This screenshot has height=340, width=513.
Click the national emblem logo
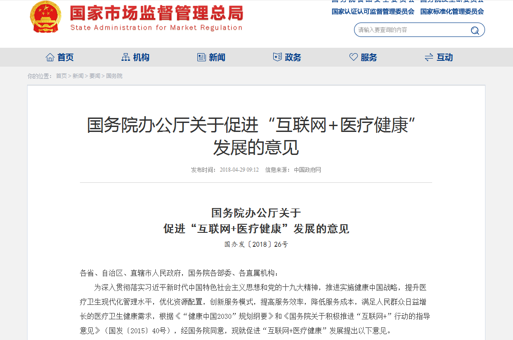point(45,18)
